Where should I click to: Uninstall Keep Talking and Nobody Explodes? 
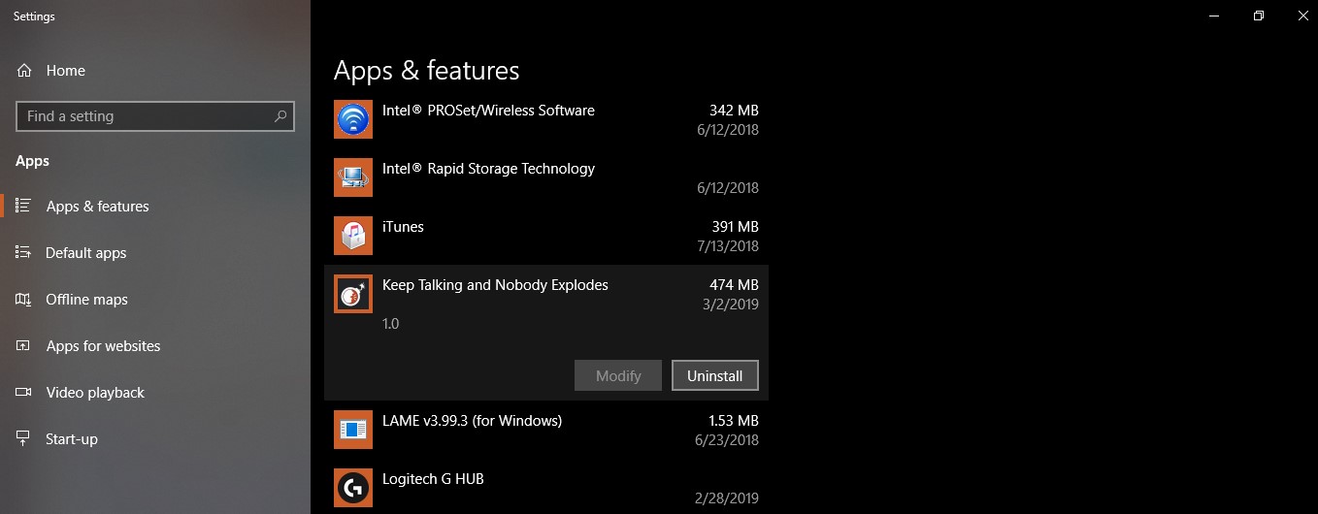click(x=715, y=375)
